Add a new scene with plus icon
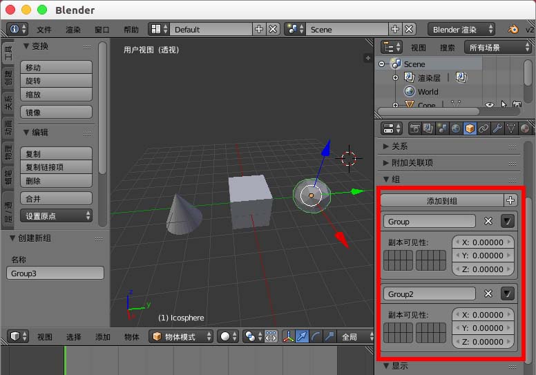Image resolution: width=536 pixels, height=375 pixels. [395, 30]
